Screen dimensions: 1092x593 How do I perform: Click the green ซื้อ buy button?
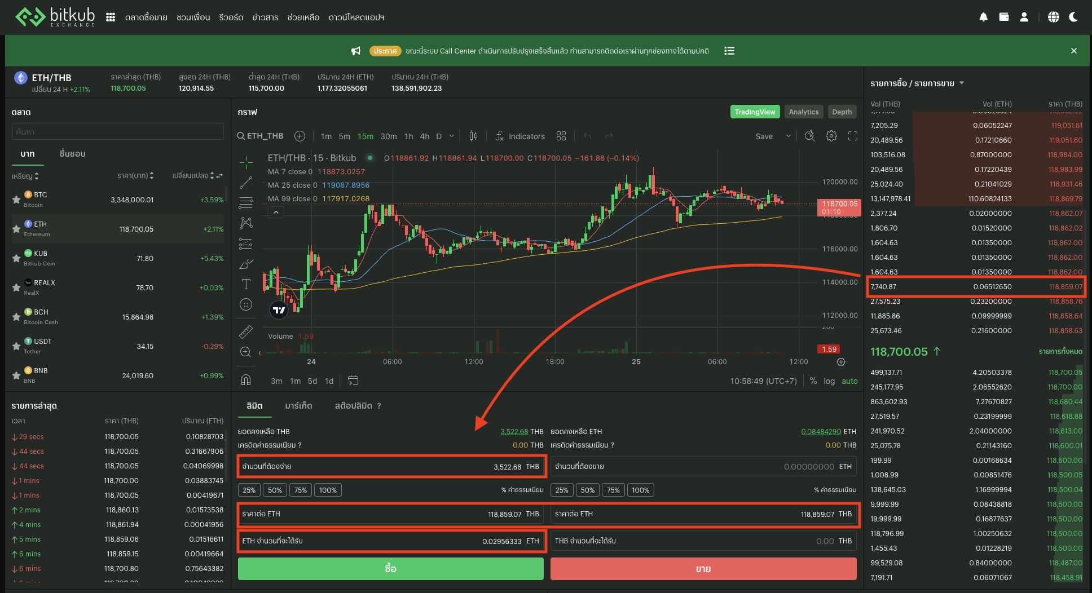tap(390, 569)
